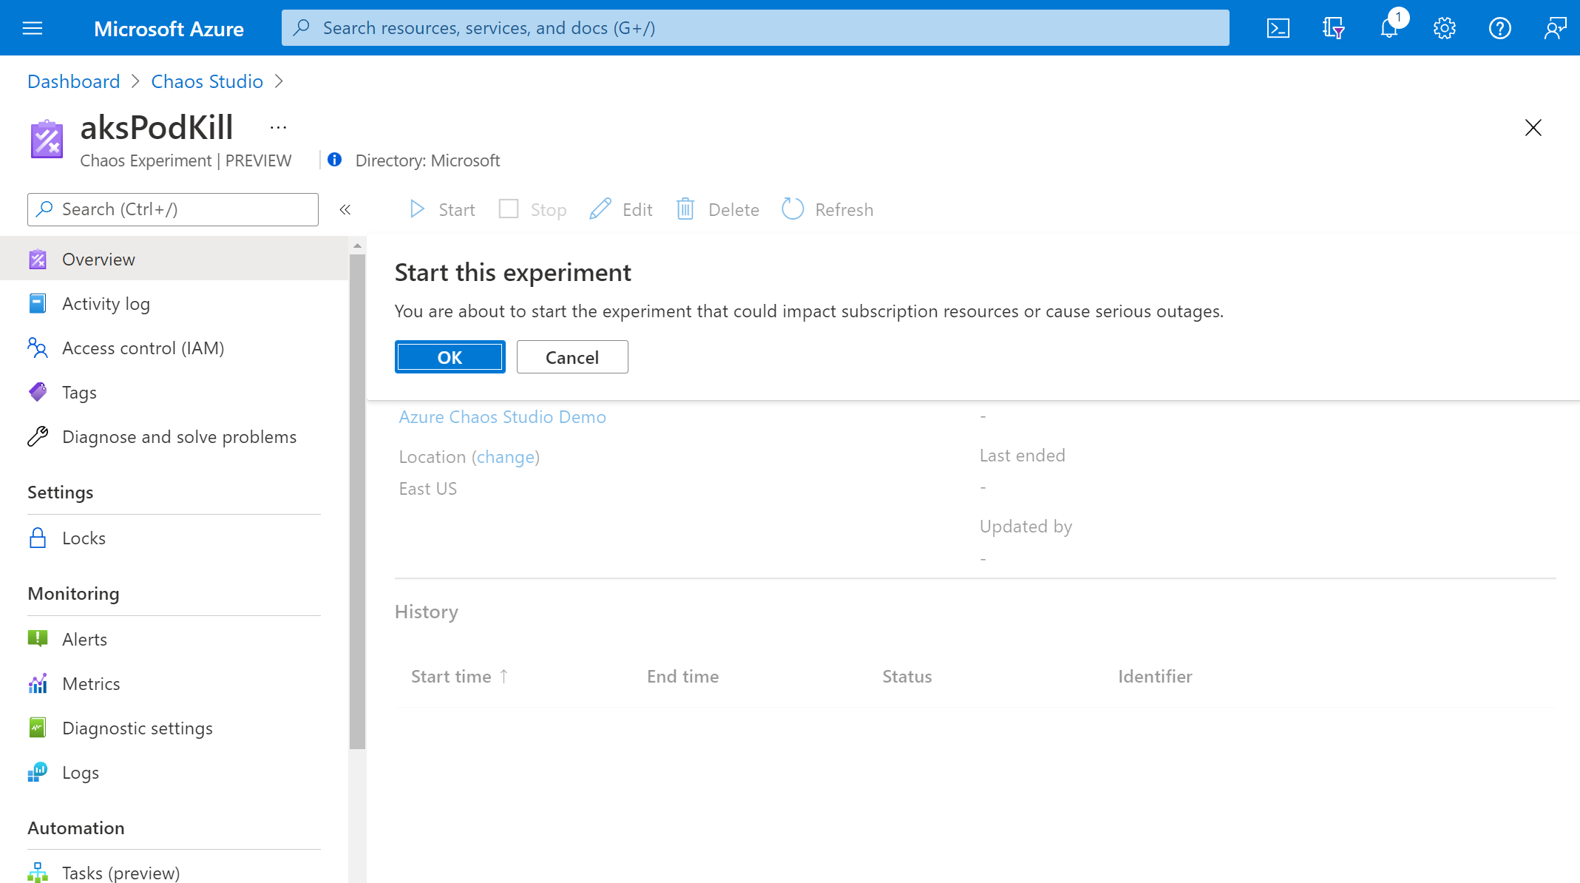Click the Location change link
The height and width of the screenshot is (883, 1580).
coord(506,456)
